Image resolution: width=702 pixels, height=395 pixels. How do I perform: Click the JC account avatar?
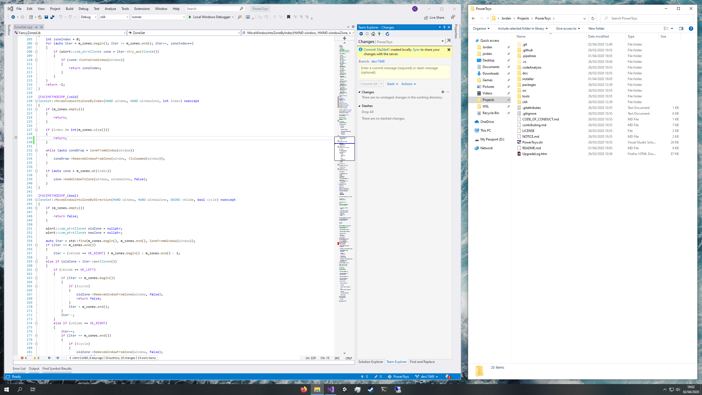(415, 9)
